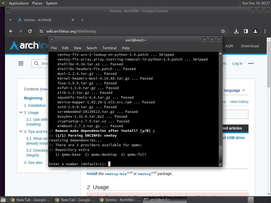Open Chrome tab search chevron
This screenshot has width=271, height=203.
[10, 20]
